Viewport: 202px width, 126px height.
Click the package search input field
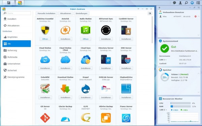17,13
